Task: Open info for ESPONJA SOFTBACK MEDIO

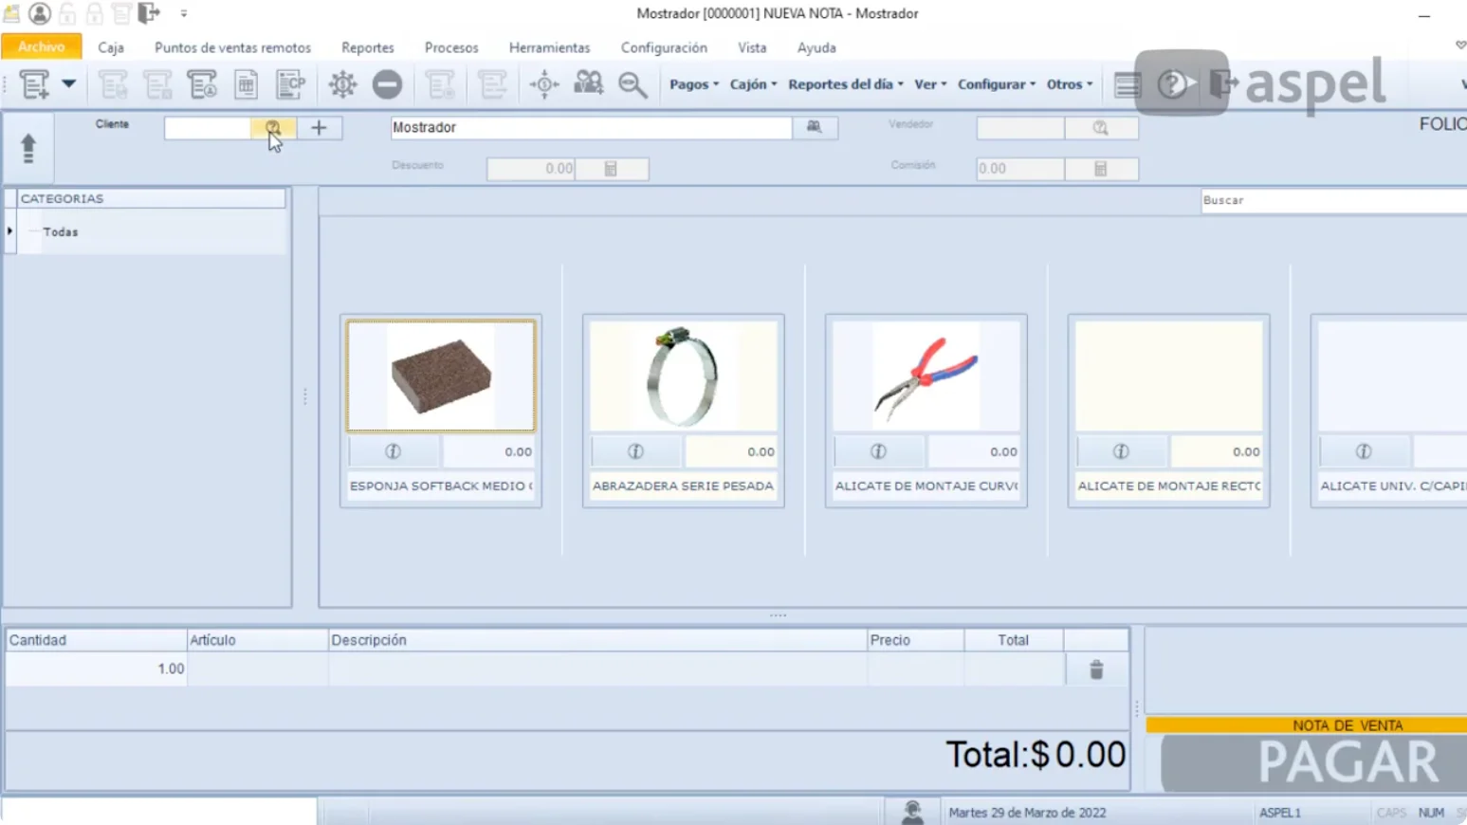Action: pyautogui.click(x=393, y=452)
